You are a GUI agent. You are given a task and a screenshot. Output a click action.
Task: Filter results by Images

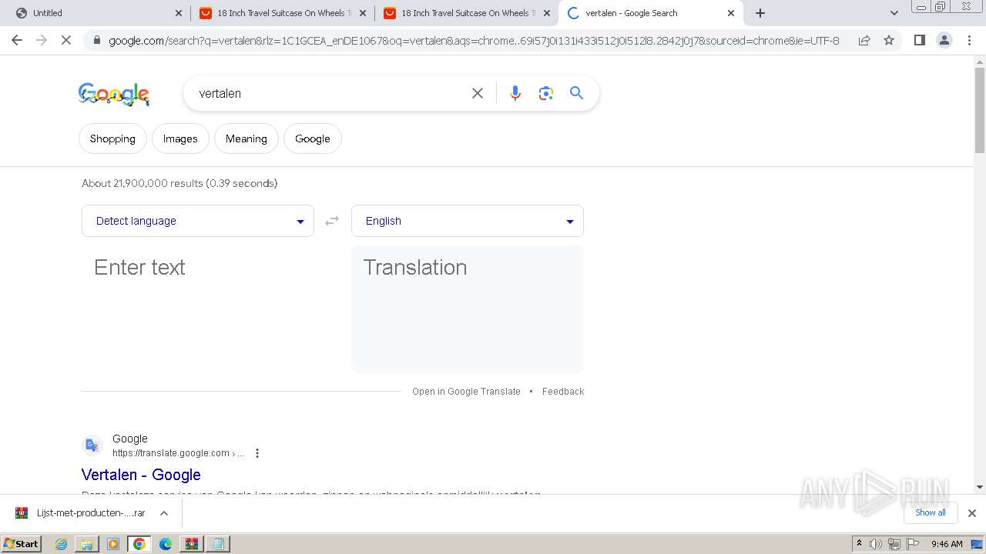[180, 138]
